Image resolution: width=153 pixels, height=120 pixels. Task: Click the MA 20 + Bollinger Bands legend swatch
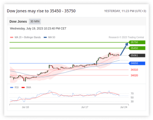(x=12, y=37)
